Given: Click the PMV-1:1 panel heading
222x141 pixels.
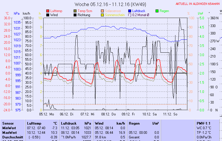Looking at the screenshot, I should (x=202, y=123).
